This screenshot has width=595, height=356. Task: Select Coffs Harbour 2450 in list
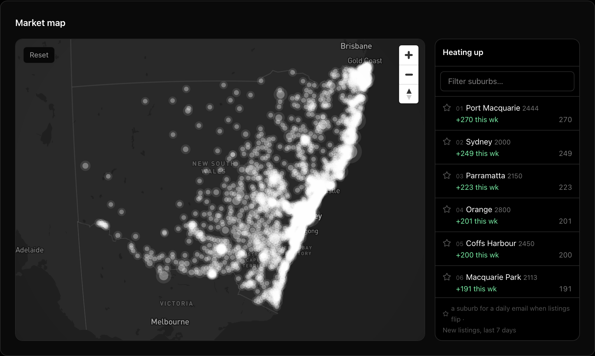pyautogui.click(x=500, y=243)
